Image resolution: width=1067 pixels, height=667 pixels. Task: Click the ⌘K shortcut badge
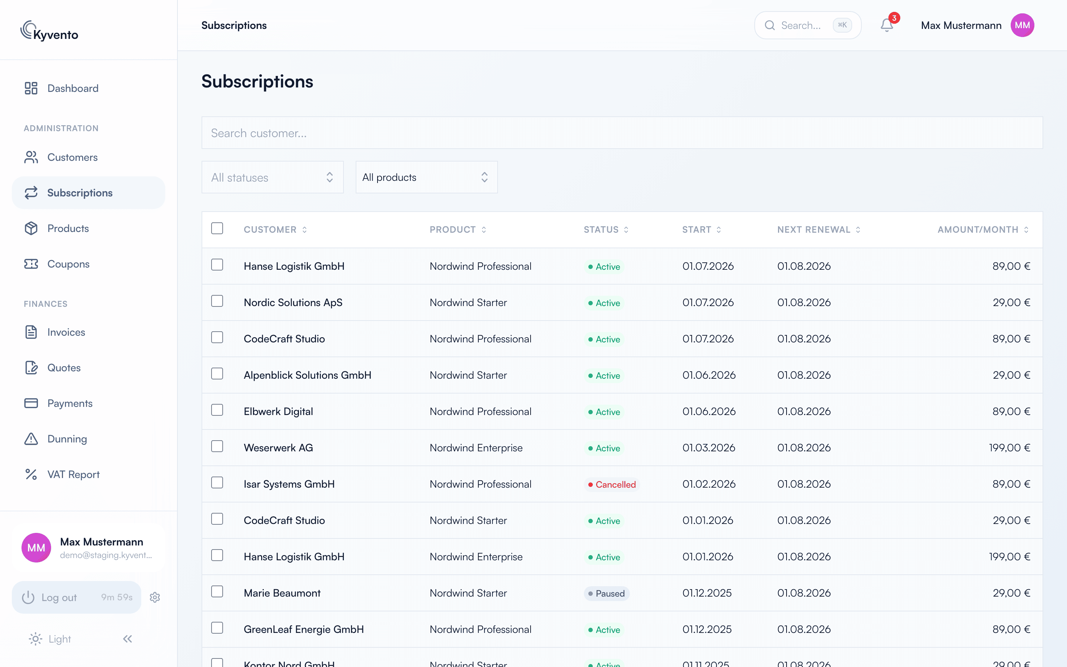(842, 25)
